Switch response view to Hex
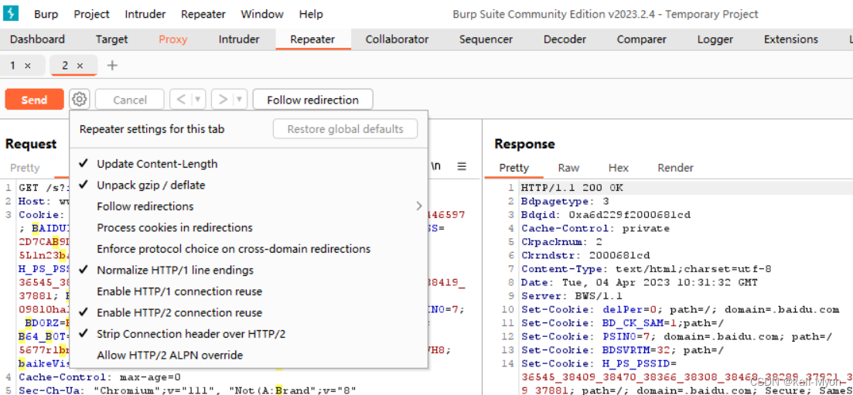853x395 pixels. [619, 168]
